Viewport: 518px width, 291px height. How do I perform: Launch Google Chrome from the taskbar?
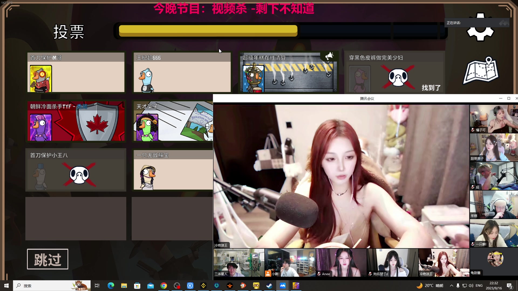164,286
